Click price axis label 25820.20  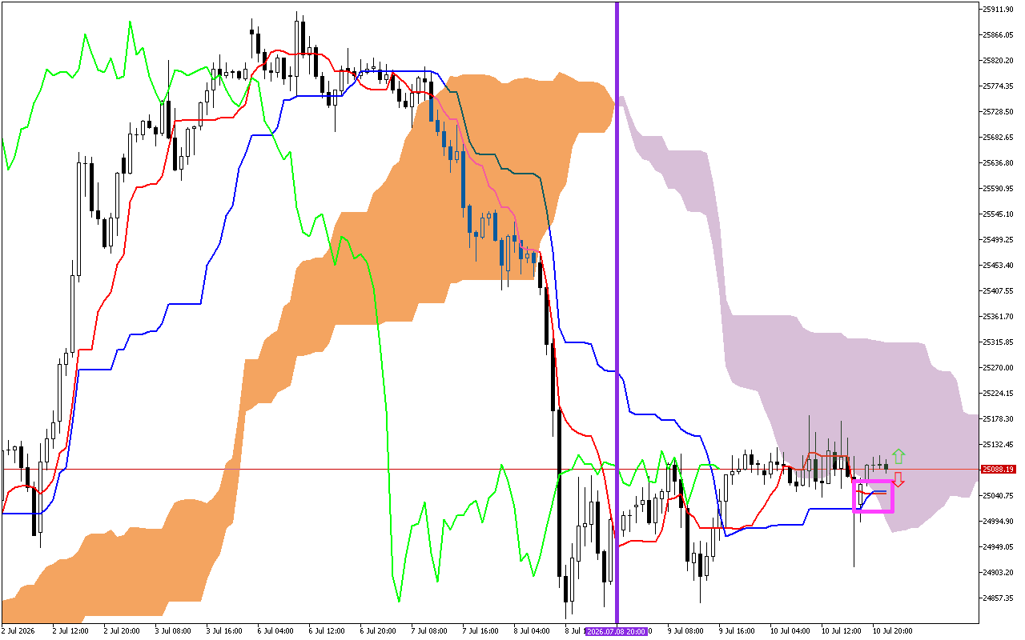coord(999,60)
